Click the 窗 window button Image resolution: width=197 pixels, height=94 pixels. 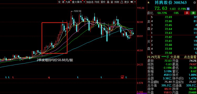(112, 2)
